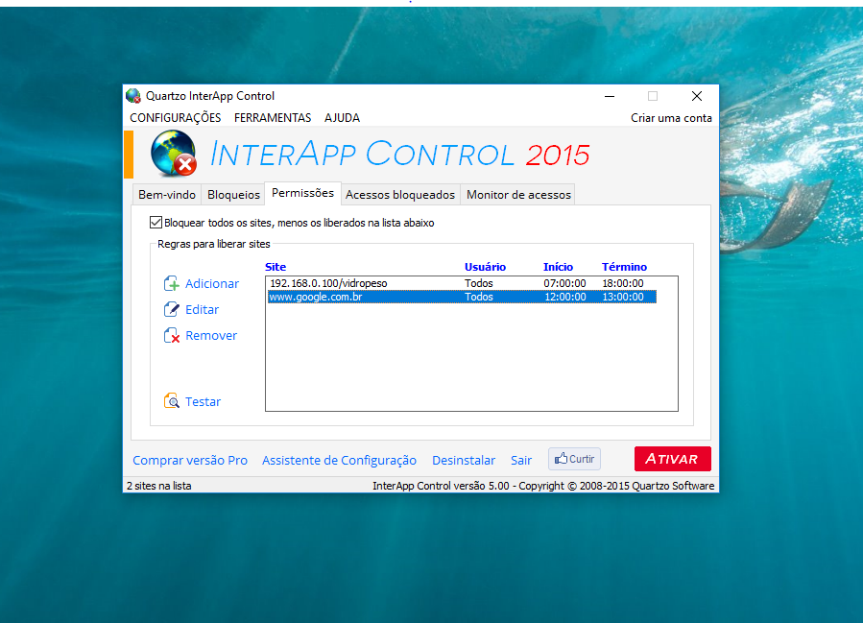Click the Remover link text
Screen dimensions: 863x623
[x=211, y=335]
